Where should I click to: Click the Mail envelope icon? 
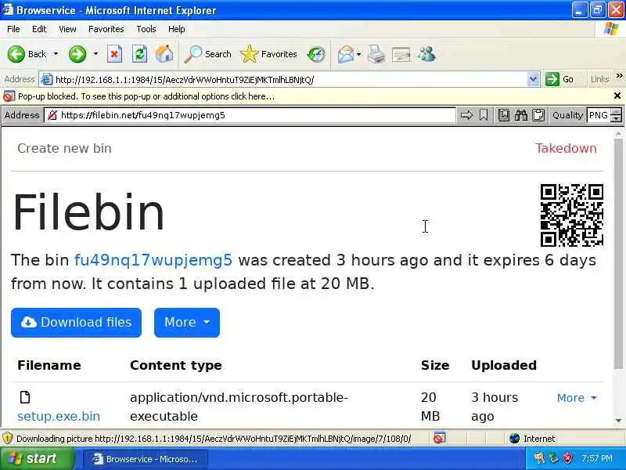coord(346,54)
